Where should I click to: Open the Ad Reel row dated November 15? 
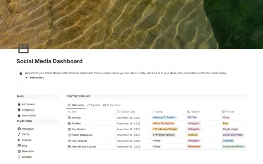click(76, 118)
